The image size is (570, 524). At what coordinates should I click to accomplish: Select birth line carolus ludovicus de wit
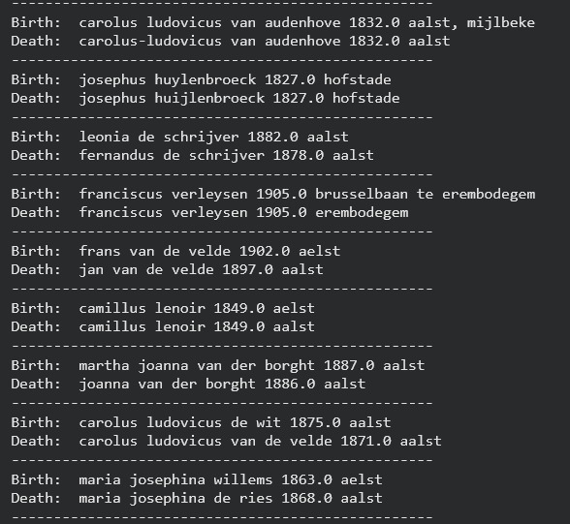201,422
